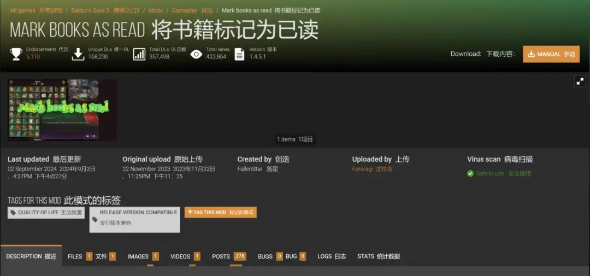The width and height of the screenshot is (590, 276).
Task: Switch to the Posts tab
Action: 229,256
